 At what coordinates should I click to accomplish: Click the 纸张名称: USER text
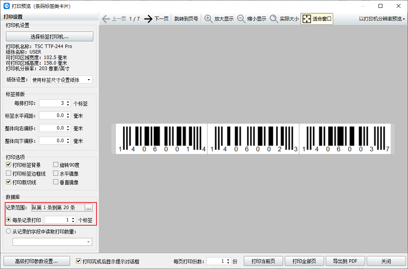point(23,52)
